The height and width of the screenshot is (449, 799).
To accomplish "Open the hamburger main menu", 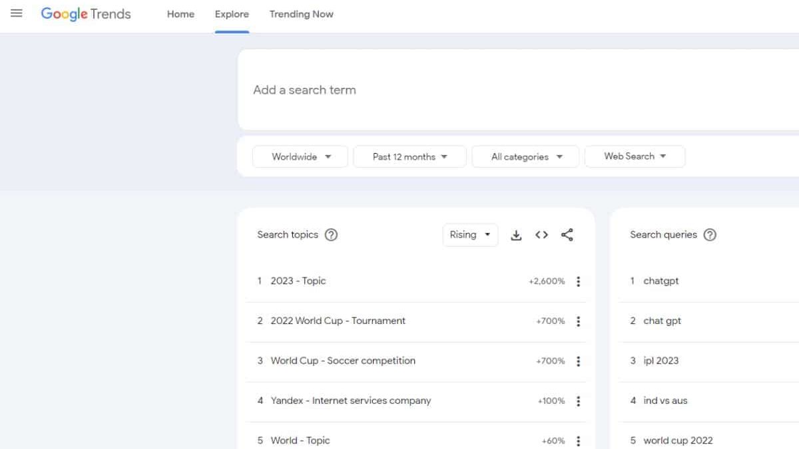I will [17, 13].
